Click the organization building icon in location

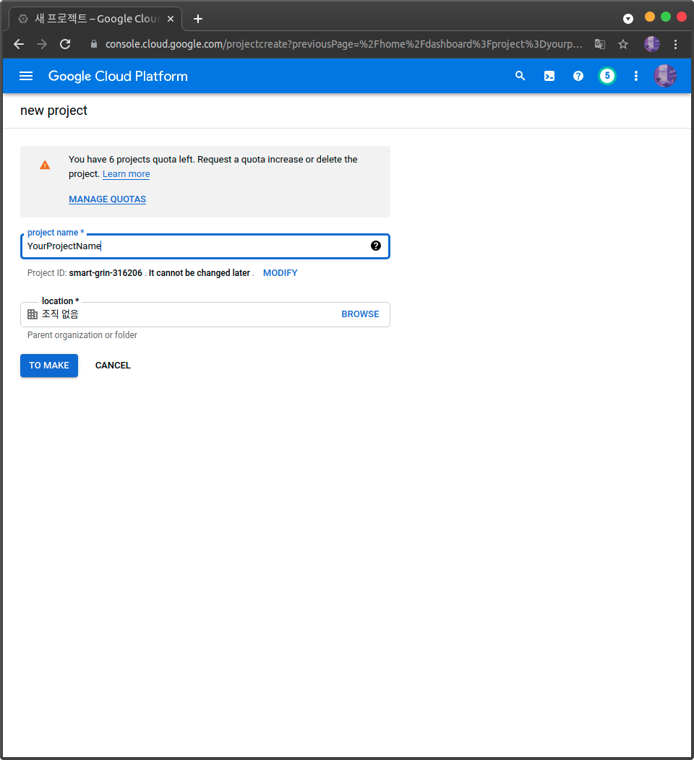[x=33, y=314]
